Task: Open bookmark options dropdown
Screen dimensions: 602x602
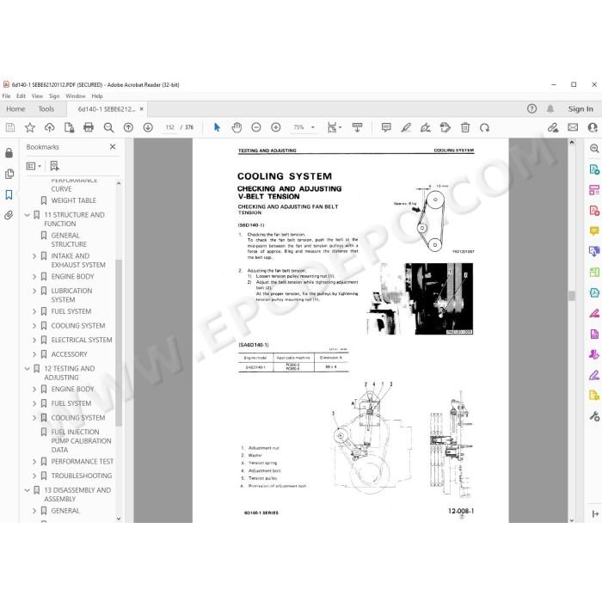Action: point(34,166)
